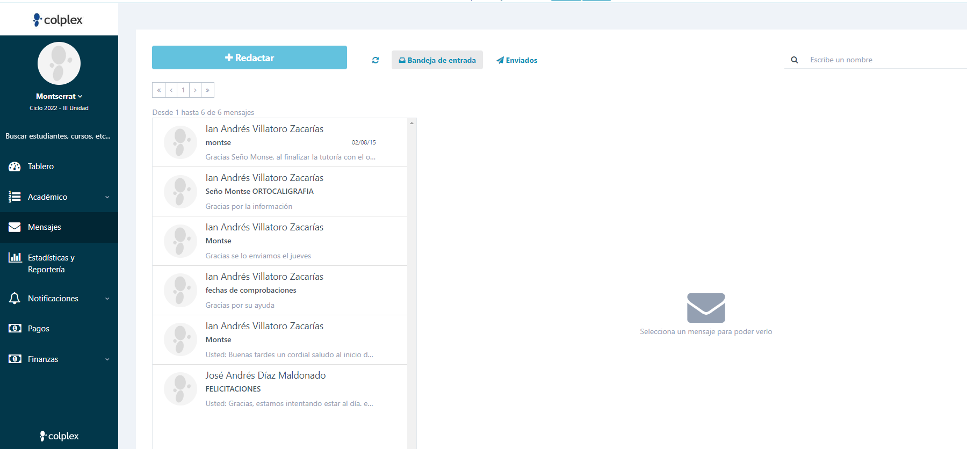The image size is (967, 449).
Task: Click avatar of fechas de comprobaciones message
Action: 181,291
